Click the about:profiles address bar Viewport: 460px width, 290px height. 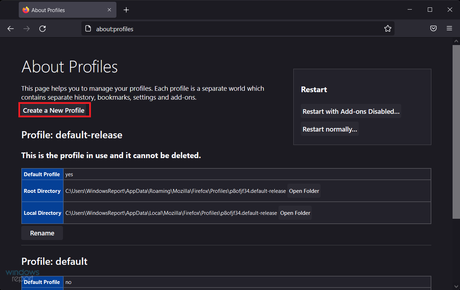(x=234, y=29)
